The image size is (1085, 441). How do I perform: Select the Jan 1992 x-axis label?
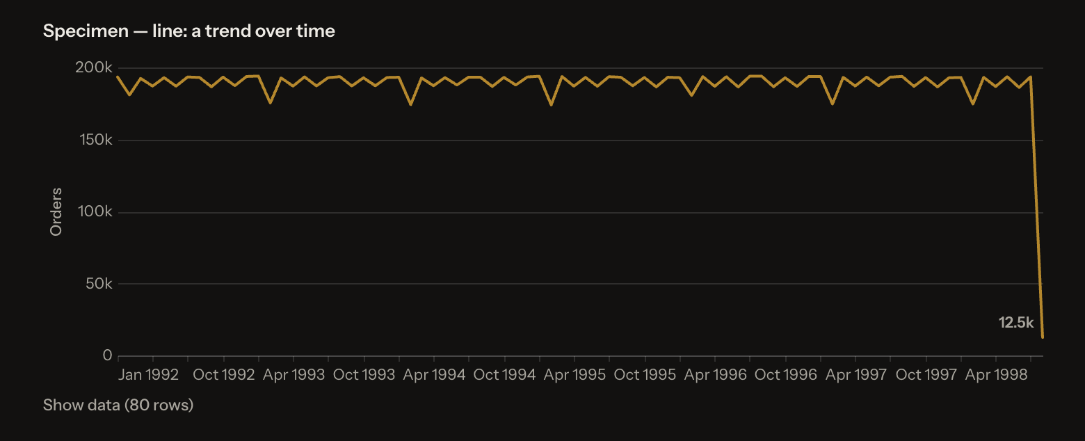(x=148, y=374)
